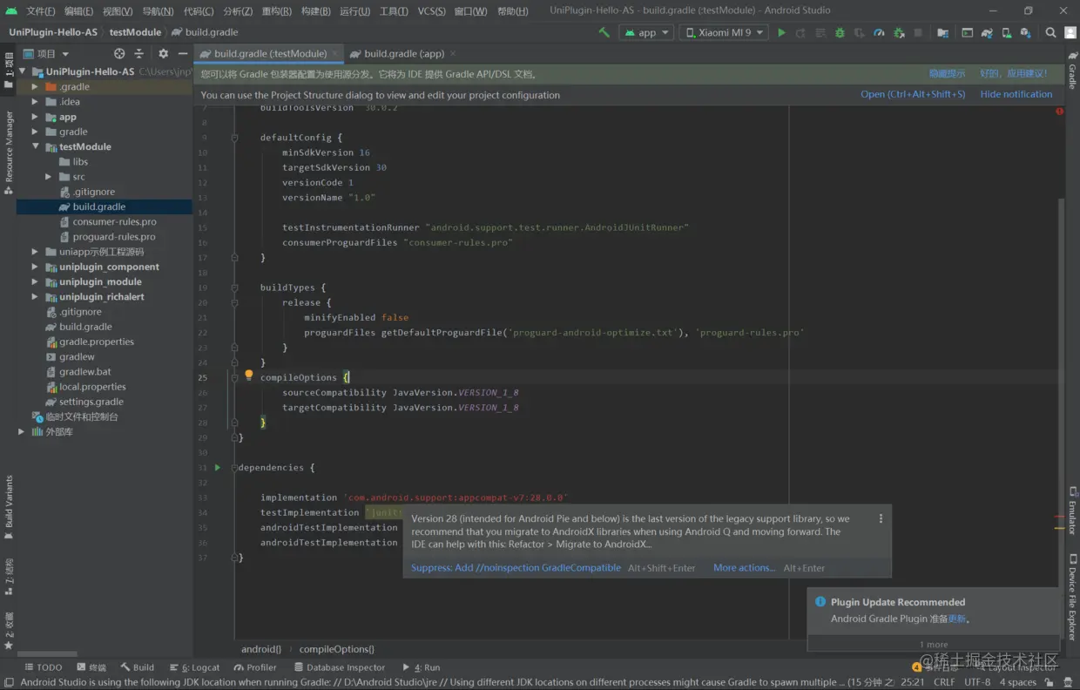Open the 重构(R) refactor menu

pyautogui.click(x=276, y=11)
